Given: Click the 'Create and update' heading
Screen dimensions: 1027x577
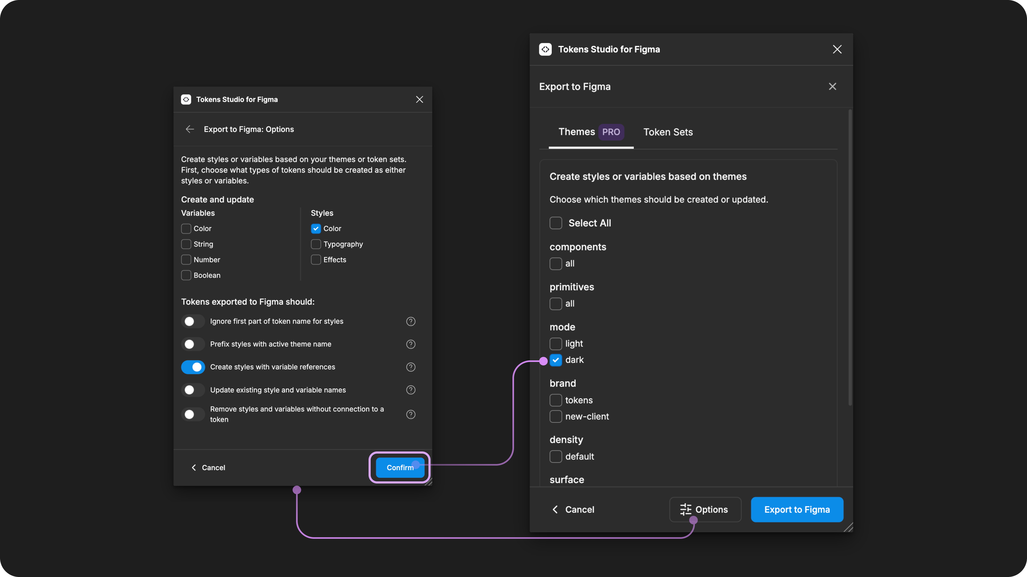Looking at the screenshot, I should click(x=217, y=200).
